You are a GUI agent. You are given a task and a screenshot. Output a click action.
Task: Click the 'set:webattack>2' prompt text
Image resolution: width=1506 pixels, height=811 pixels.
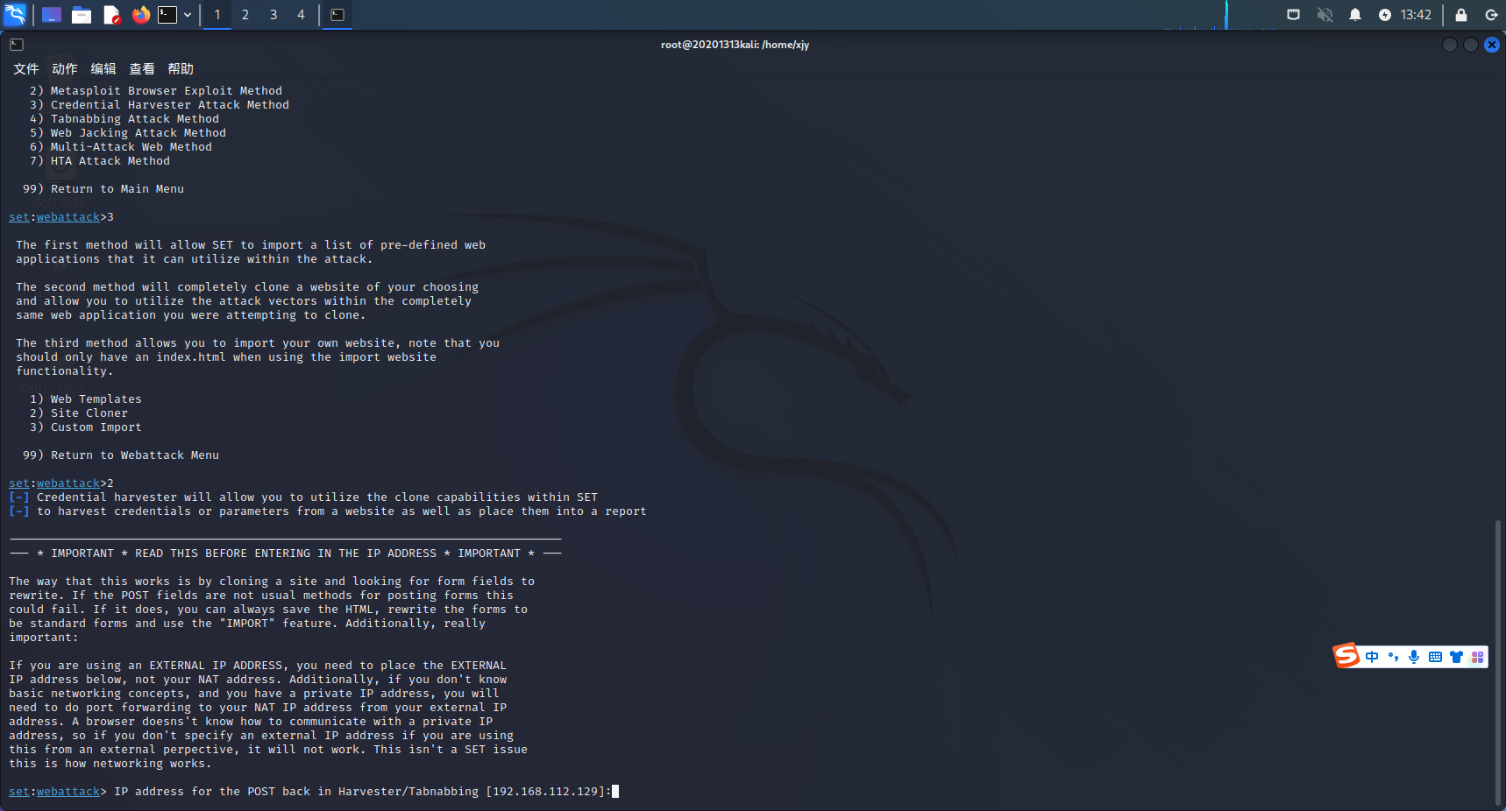coord(61,483)
